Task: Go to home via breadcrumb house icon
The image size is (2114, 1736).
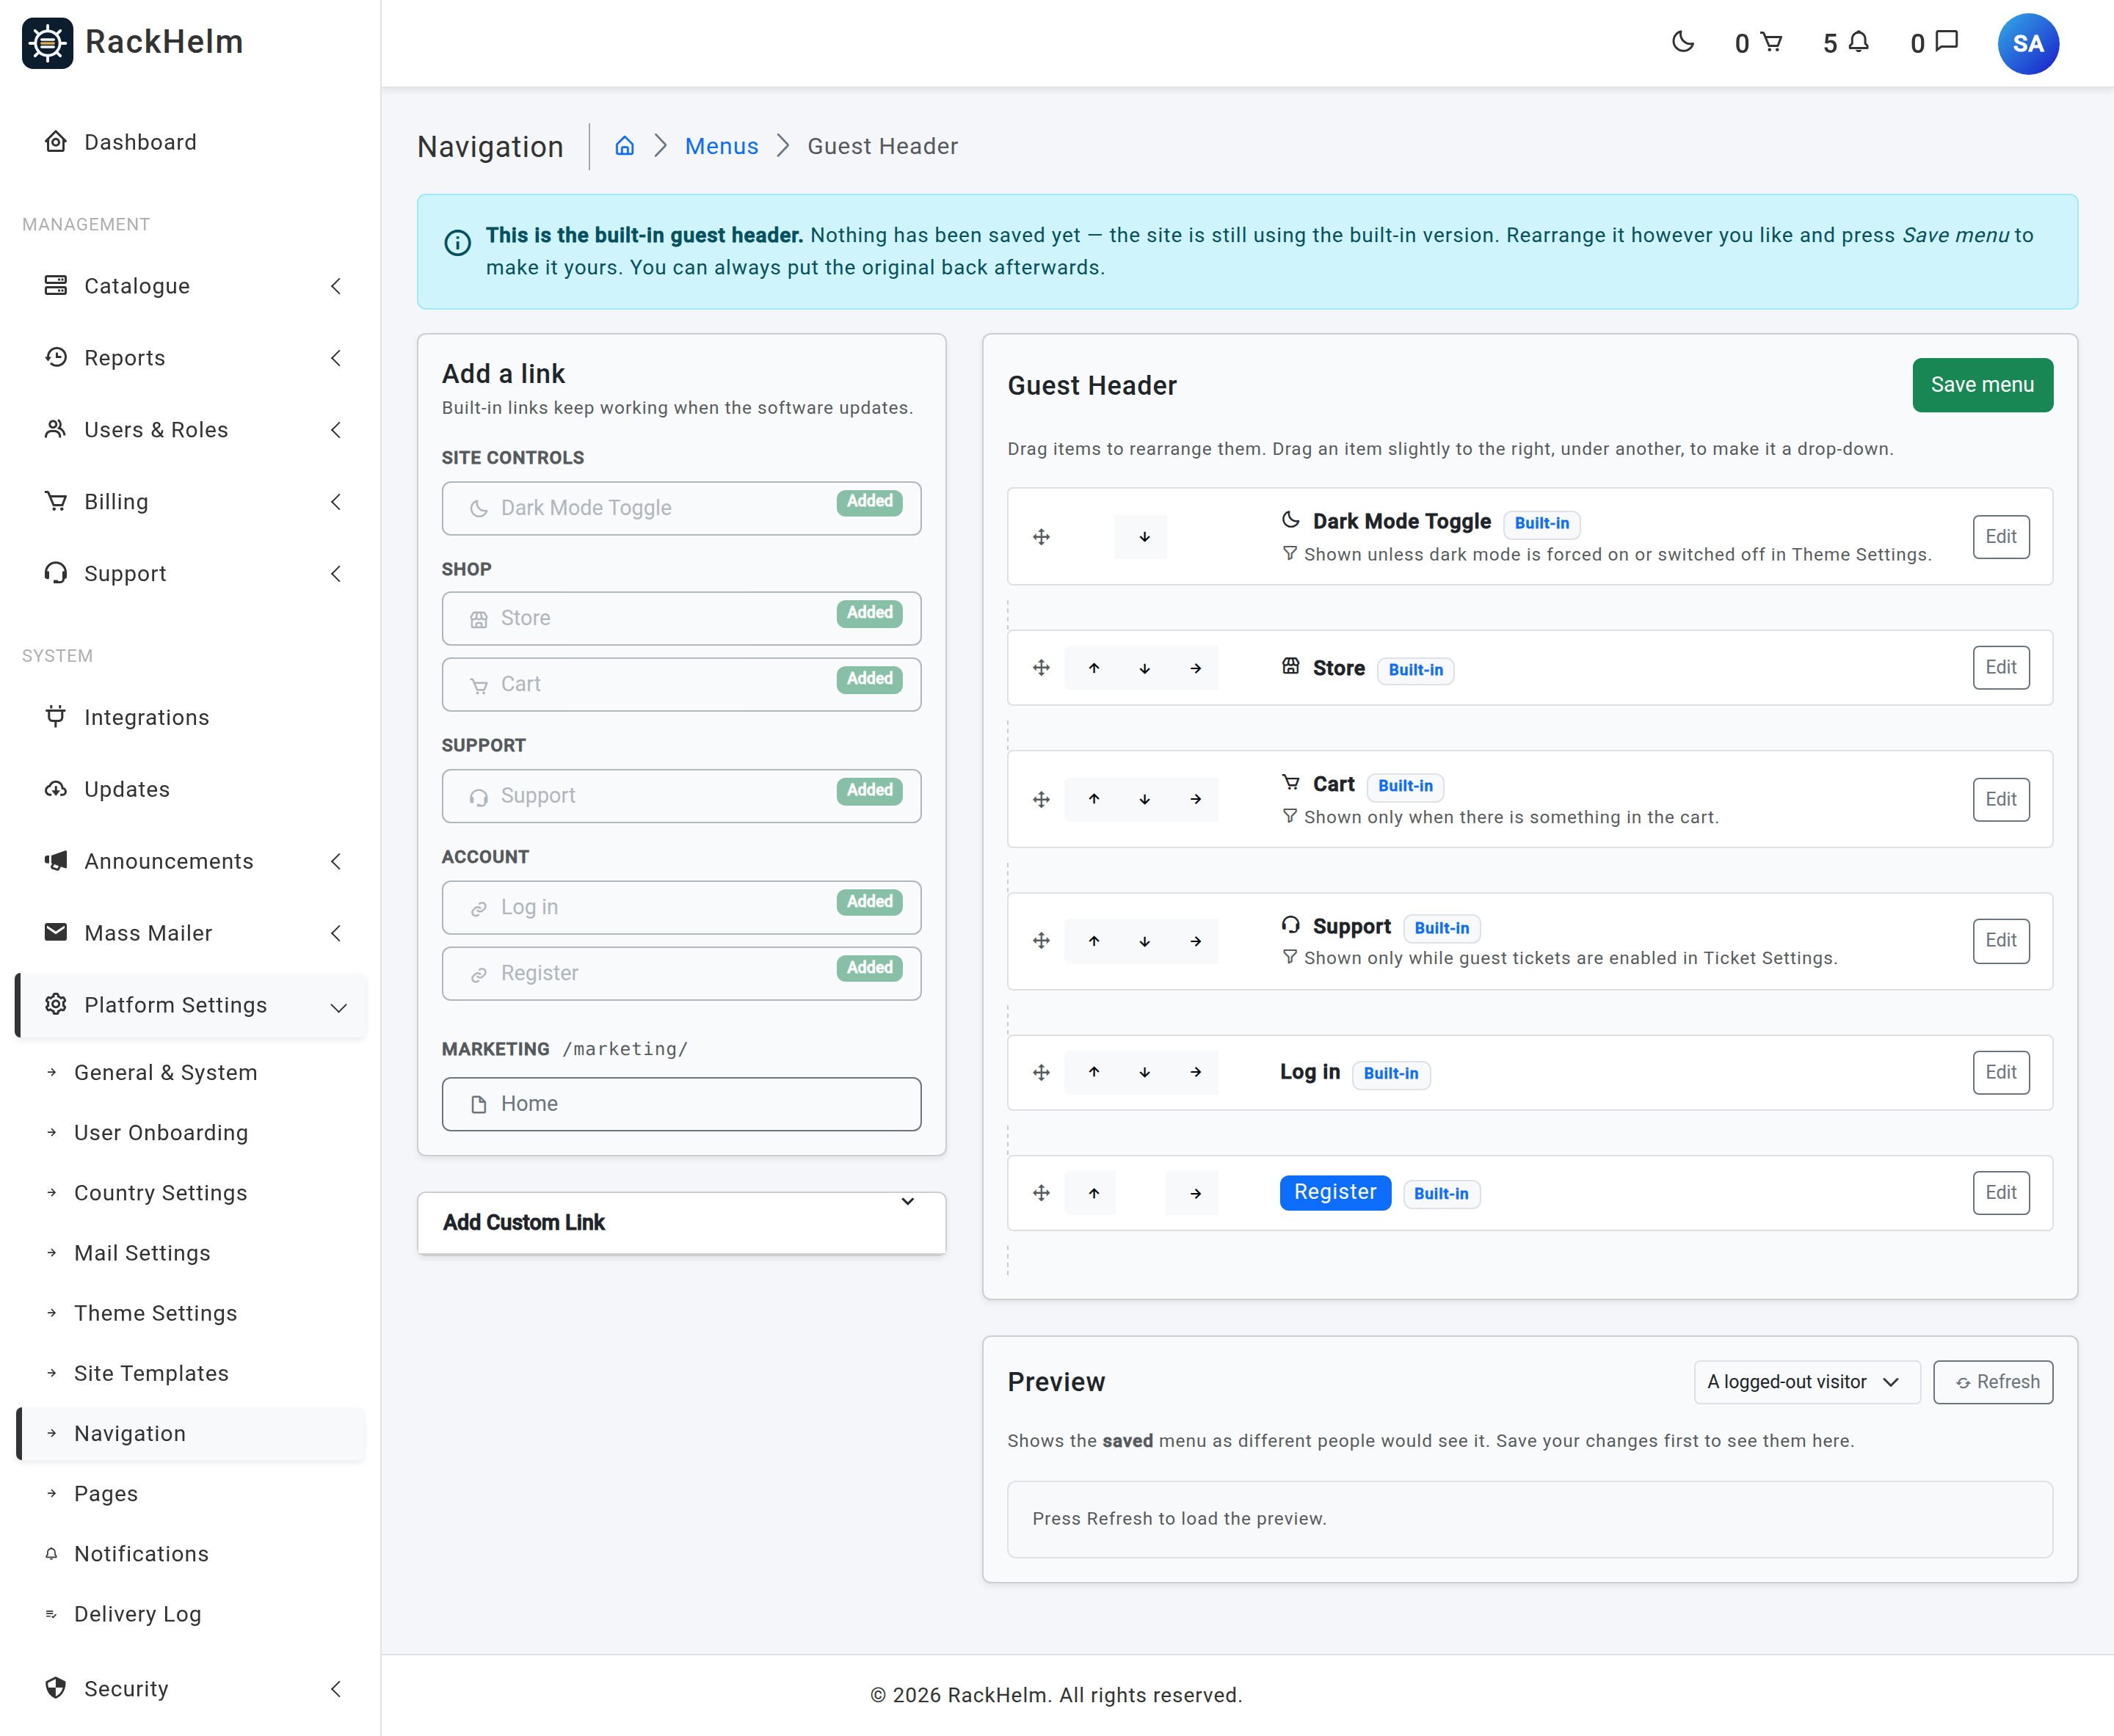Action: coord(625,146)
